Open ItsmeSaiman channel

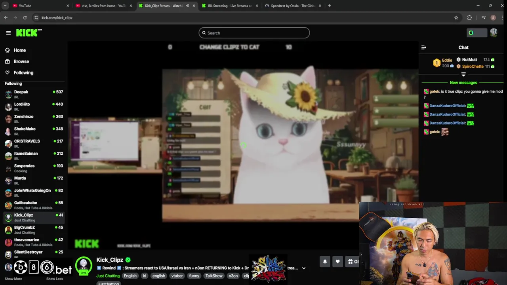(x=34, y=156)
